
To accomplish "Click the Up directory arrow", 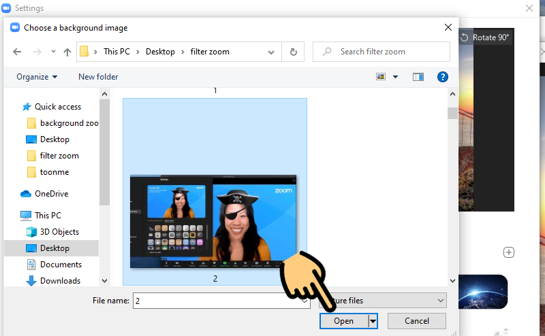I will tap(67, 52).
